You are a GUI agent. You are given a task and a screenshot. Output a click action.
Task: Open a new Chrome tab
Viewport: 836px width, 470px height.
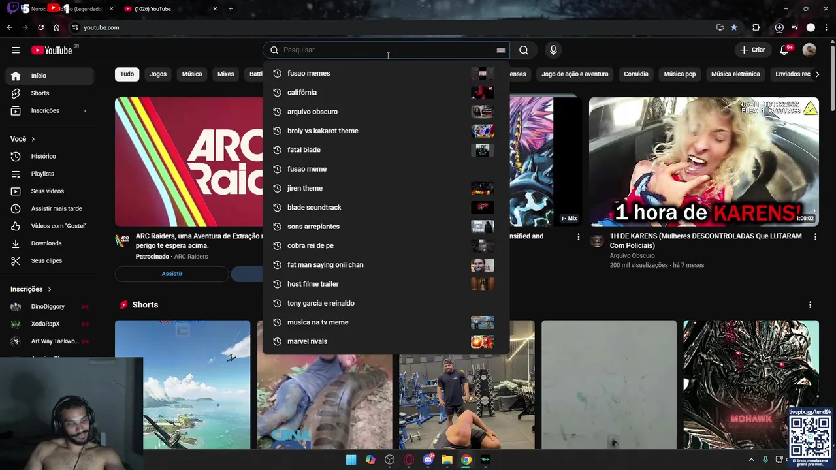pos(231,9)
